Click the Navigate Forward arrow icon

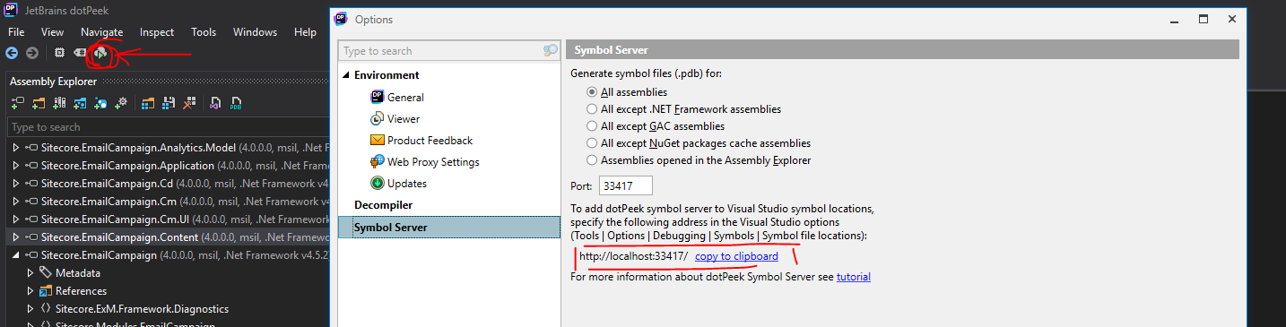(32, 53)
